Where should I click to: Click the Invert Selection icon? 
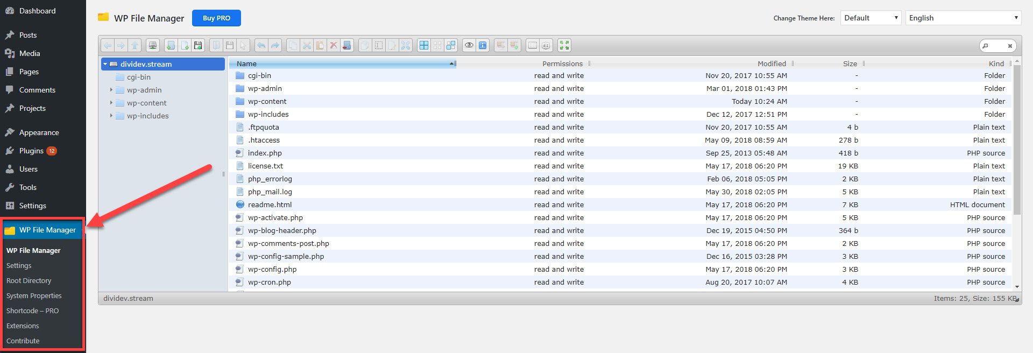[x=451, y=45]
